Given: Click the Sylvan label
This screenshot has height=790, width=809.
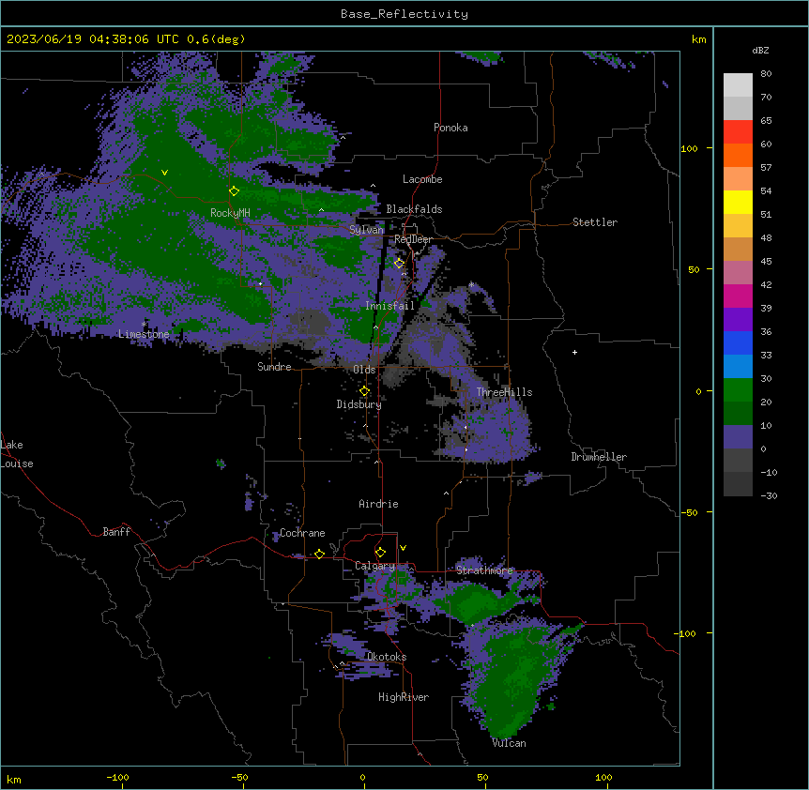Looking at the screenshot, I should (x=366, y=230).
